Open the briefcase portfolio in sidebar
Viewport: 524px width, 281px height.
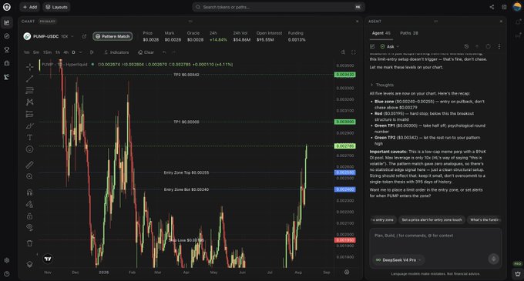pyautogui.click(x=7, y=63)
